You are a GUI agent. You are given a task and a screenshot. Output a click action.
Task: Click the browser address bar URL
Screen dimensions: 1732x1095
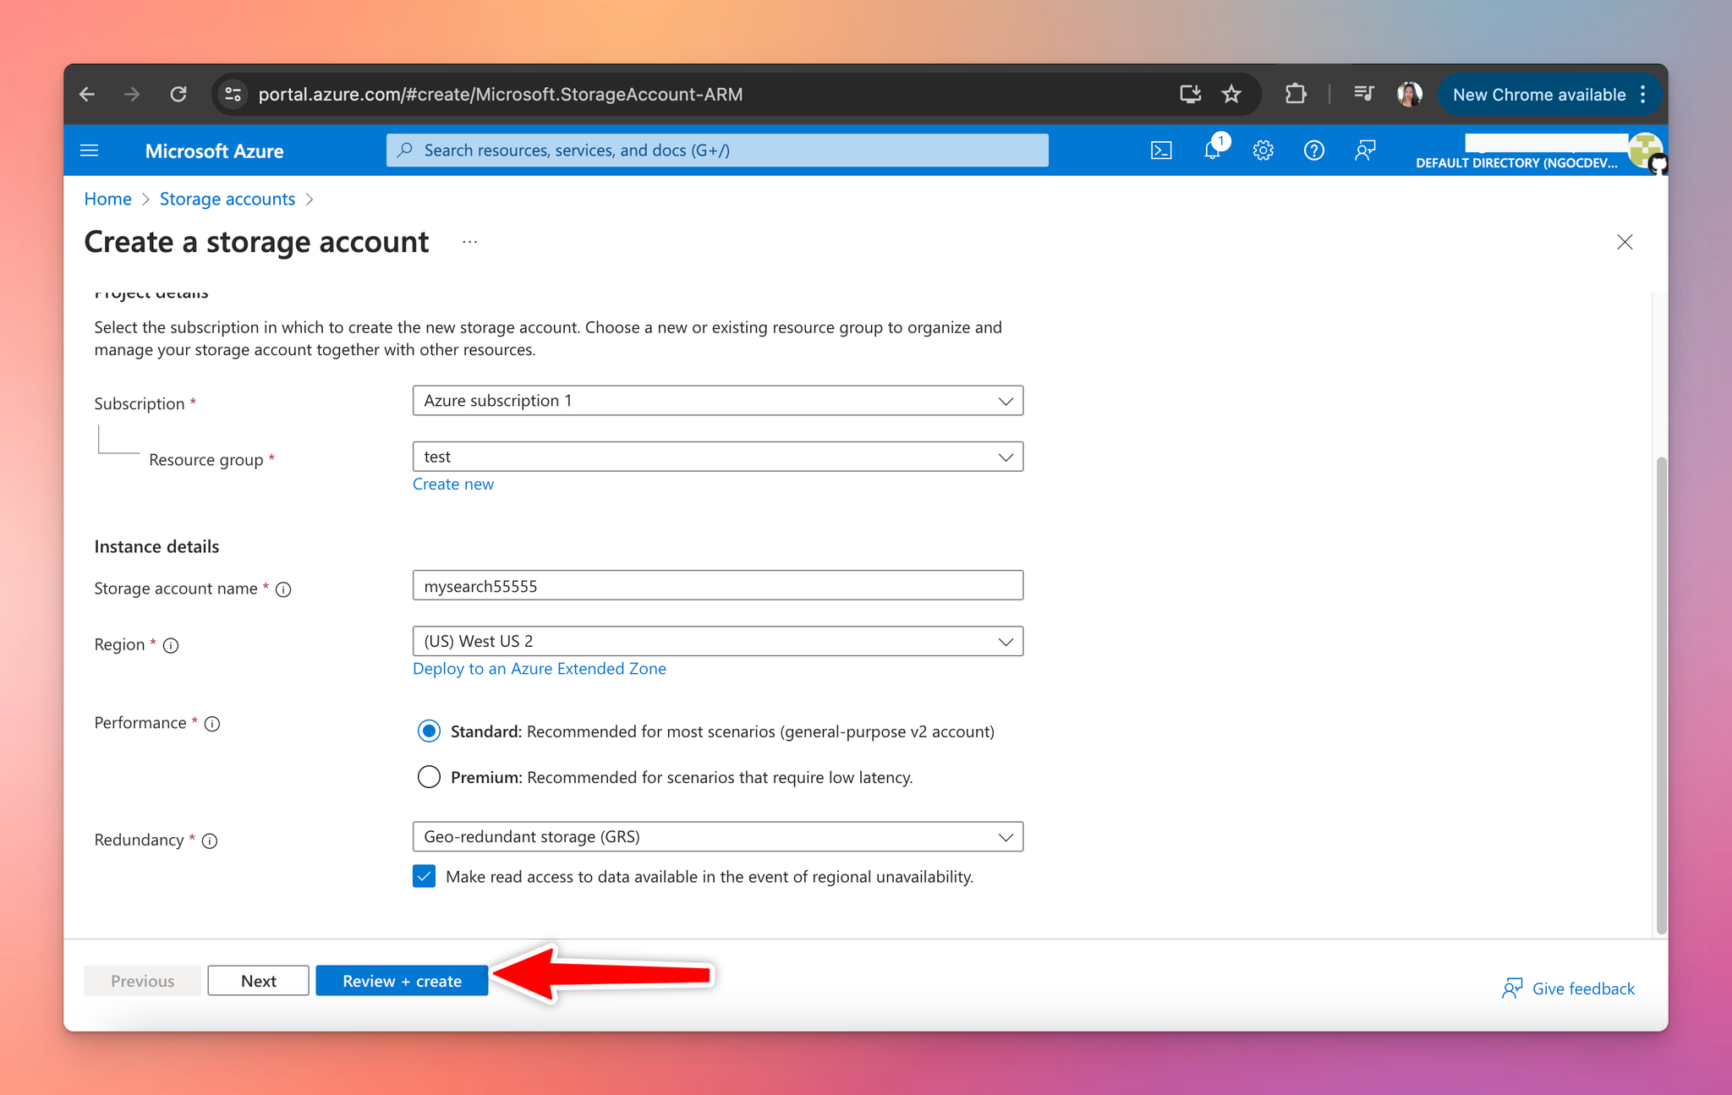(501, 95)
